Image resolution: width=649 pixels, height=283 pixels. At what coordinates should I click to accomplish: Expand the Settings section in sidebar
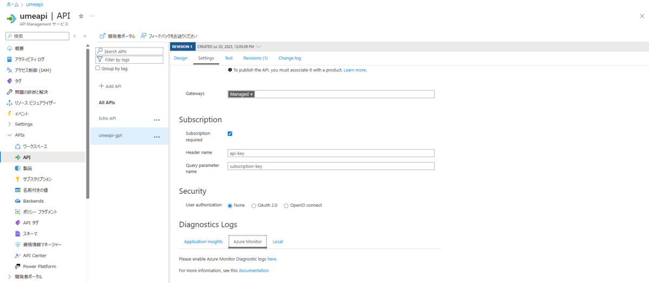point(9,124)
